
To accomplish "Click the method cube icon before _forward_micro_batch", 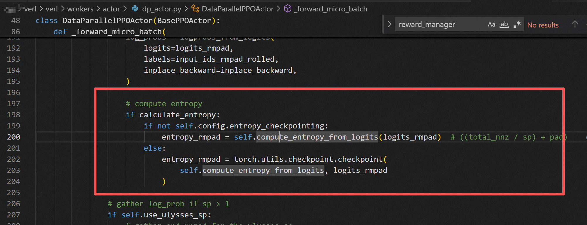I will tap(288, 9).
